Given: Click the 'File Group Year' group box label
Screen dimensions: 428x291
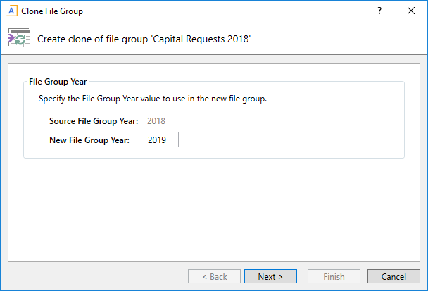Looking at the screenshot, I should (x=58, y=82).
